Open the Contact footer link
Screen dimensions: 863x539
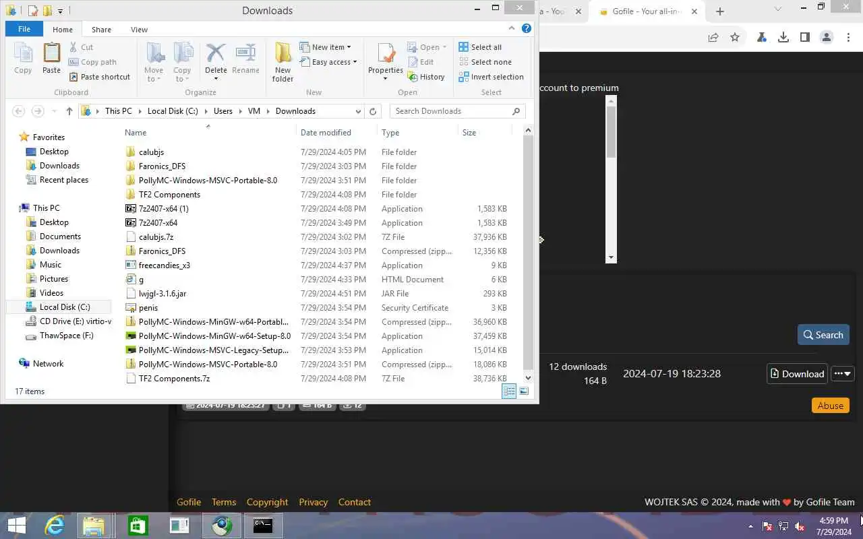pos(355,502)
